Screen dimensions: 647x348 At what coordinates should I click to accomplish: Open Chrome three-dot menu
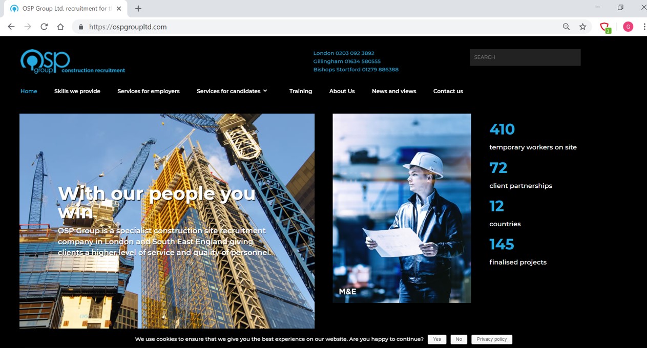coord(644,27)
